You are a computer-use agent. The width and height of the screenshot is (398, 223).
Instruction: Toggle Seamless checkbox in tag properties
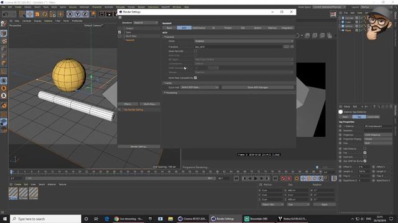[365, 157]
